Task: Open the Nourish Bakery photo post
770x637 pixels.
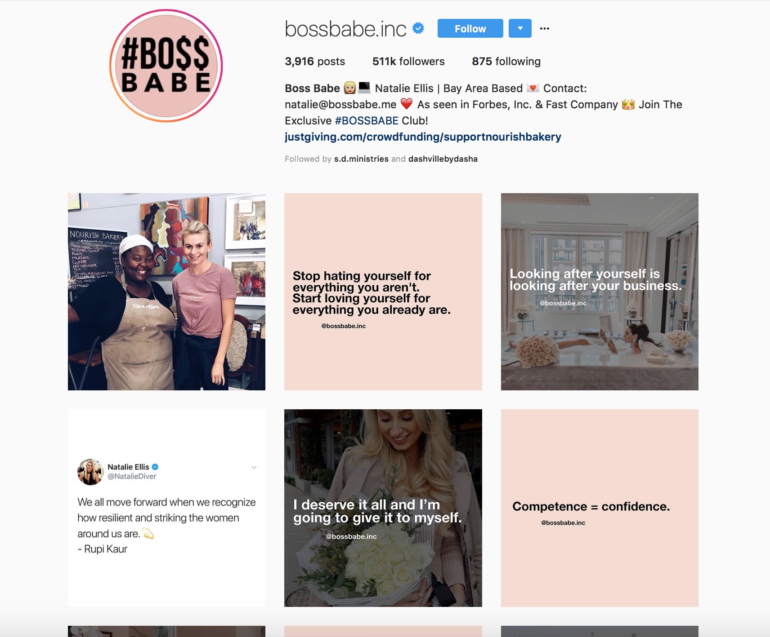Action: pos(166,292)
